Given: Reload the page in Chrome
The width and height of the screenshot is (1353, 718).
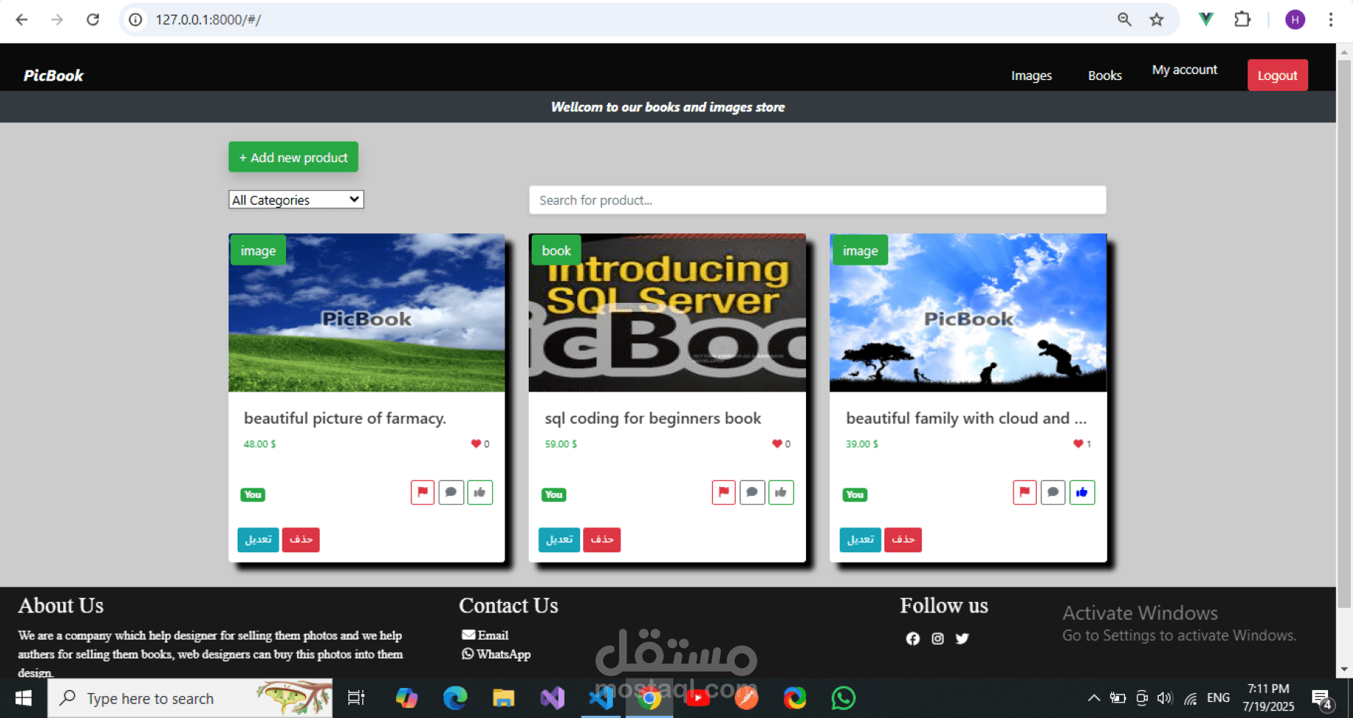Looking at the screenshot, I should tap(92, 20).
